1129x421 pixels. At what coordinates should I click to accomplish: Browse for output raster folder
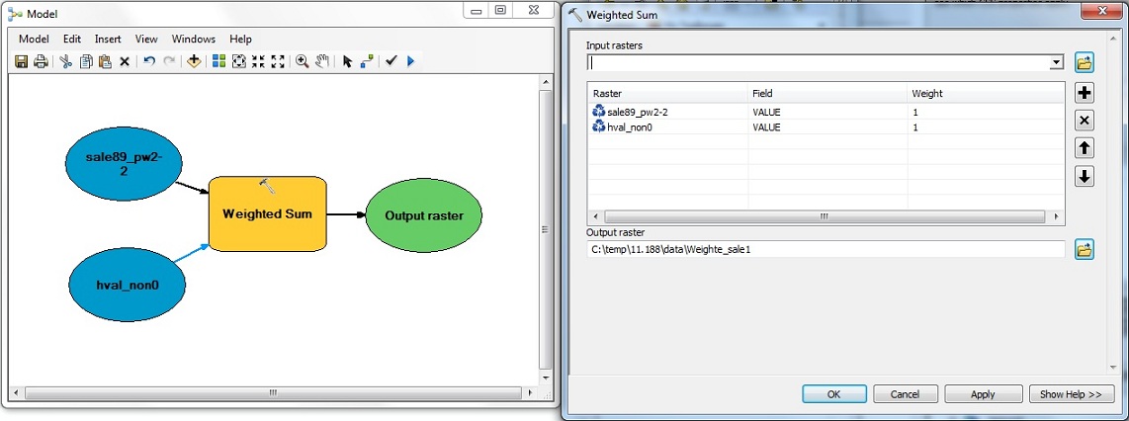click(1084, 250)
